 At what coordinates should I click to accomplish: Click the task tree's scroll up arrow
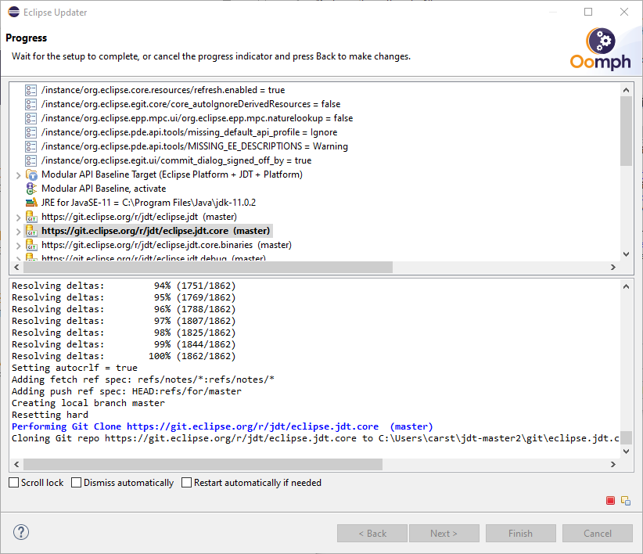626,90
